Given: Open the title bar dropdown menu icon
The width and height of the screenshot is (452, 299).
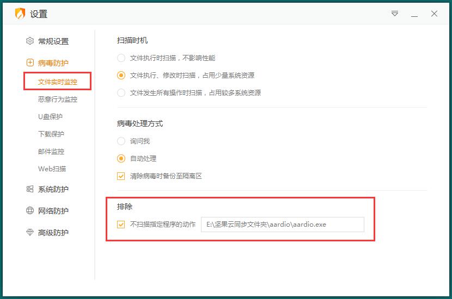Looking at the screenshot, I should click(395, 14).
